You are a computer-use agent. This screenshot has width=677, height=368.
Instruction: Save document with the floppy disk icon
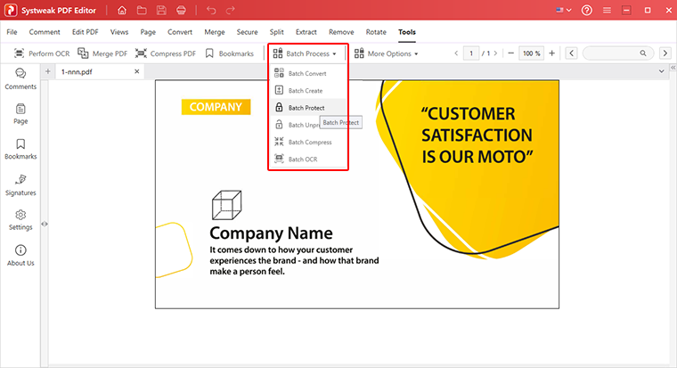tap(161, 10)
